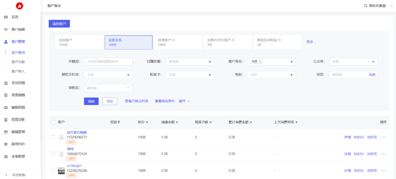The image size is (396, 179).
Task: Select the 新增客户 tab
Action: 178,42
